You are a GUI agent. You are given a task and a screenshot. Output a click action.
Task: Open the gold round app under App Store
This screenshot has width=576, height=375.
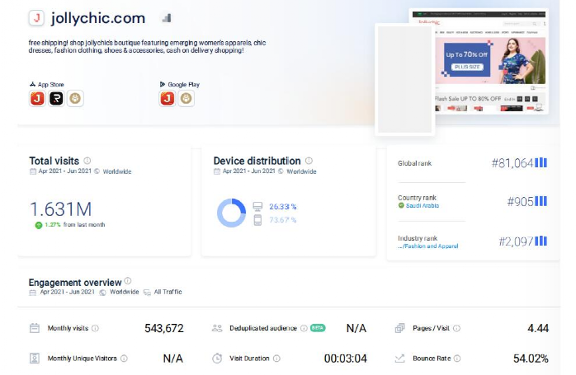75,98
